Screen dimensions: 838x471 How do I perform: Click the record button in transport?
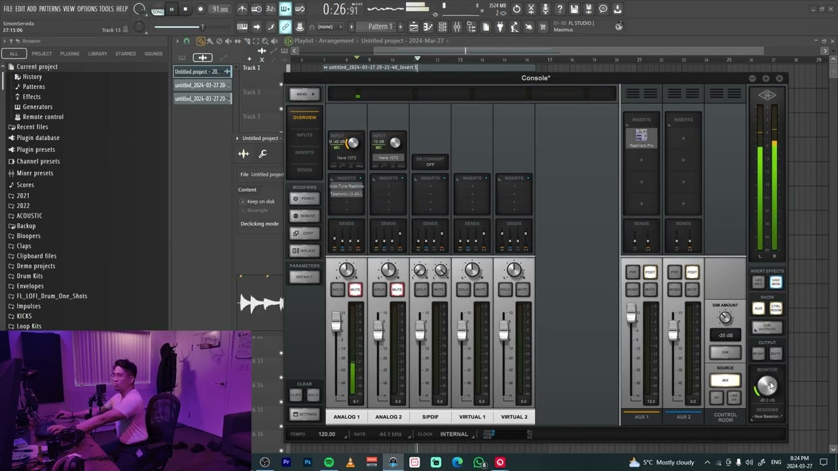tap(200, 9)
